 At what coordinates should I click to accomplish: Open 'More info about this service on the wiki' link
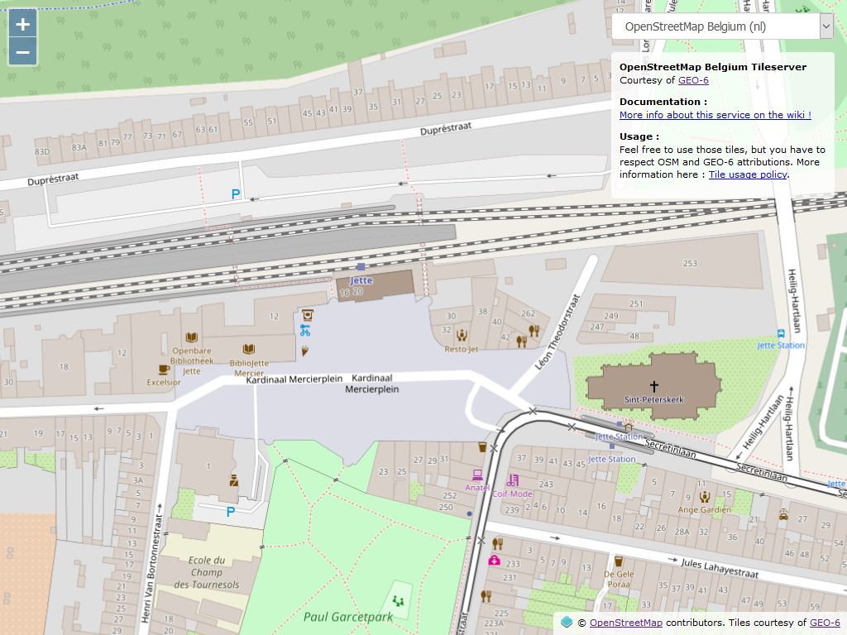tap(715, 115)
